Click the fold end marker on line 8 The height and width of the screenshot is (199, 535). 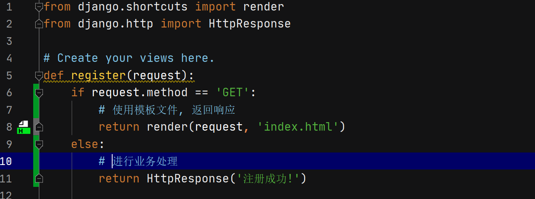tap(39, 127)
